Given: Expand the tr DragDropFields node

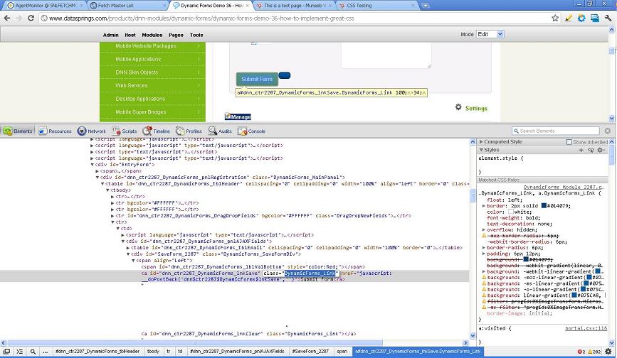Looking at the screenshot, I should click(112, 215).
